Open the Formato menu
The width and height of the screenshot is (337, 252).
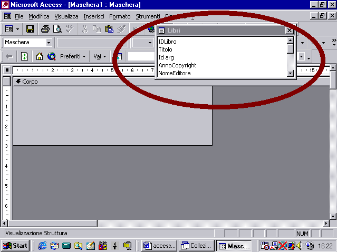[120, 16]
